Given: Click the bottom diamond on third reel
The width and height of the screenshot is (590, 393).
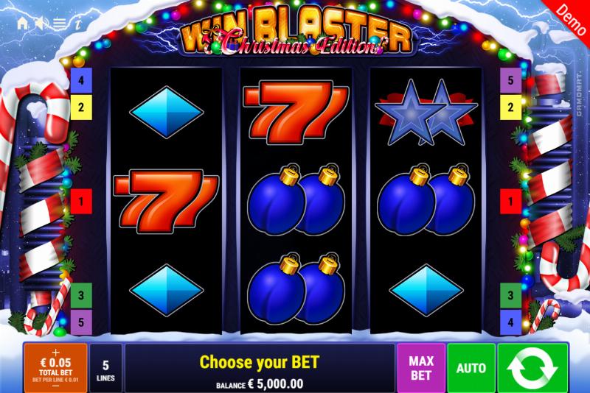Looking at the screenshot, I should pyautogui.click(x=426, y=291).
